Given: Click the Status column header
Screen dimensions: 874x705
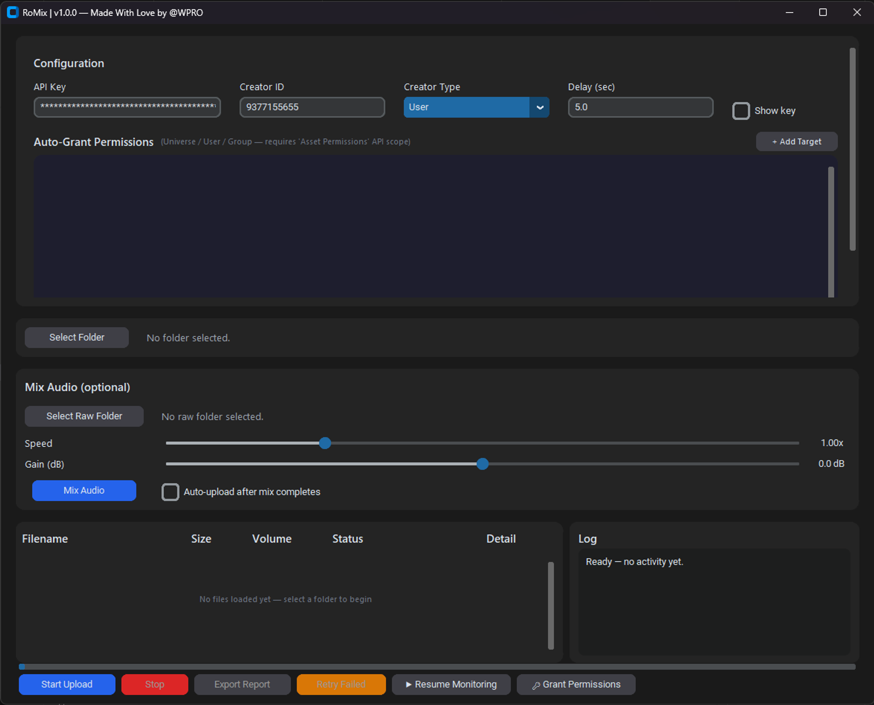Looking at the screenshot, I should (x=347, y=539).
